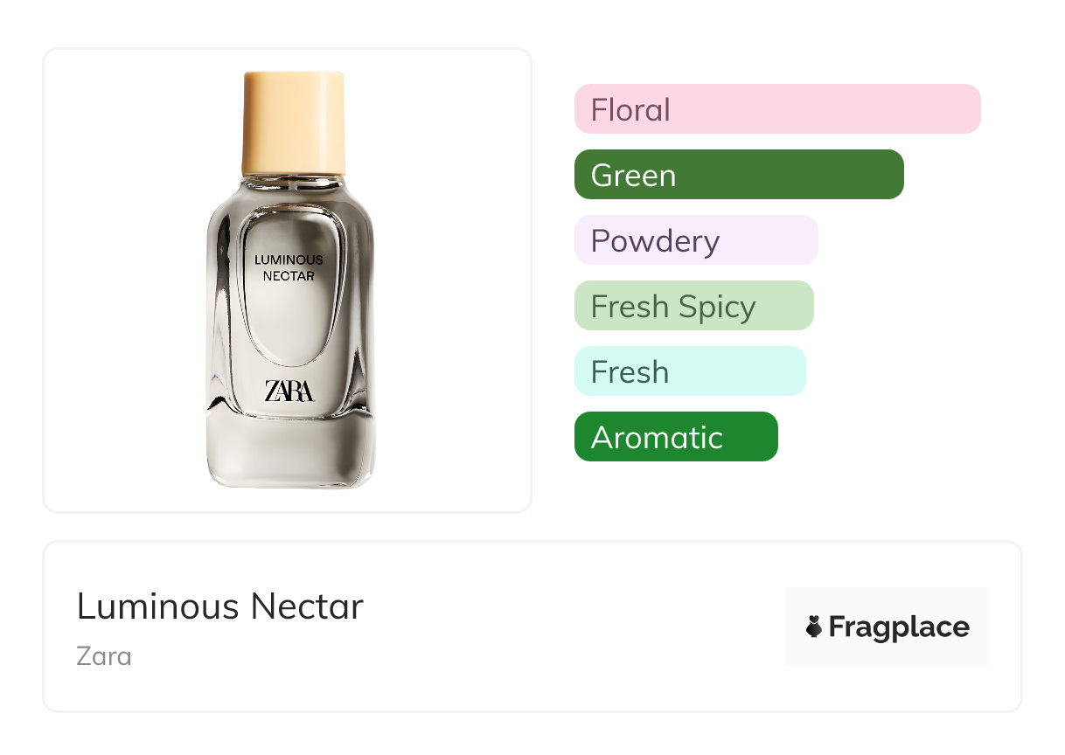This screenshot has height=755, width=1065.
Task: Select the dark green Green accord bar
Action: point(738,175)
